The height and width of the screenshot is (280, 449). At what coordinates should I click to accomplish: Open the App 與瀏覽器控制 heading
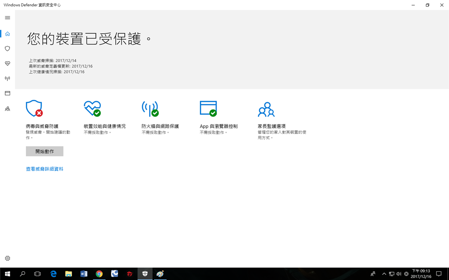coord(219,126)
